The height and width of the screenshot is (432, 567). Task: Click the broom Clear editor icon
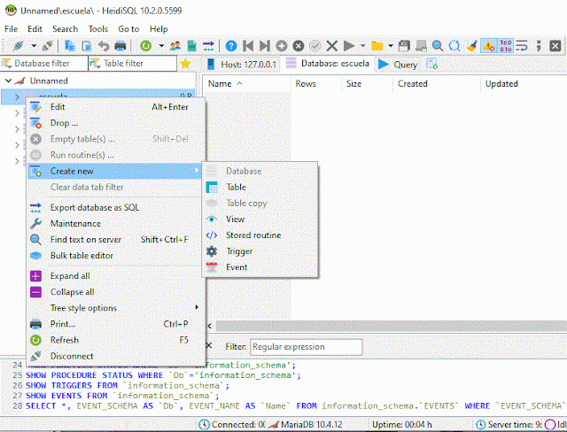471,46
